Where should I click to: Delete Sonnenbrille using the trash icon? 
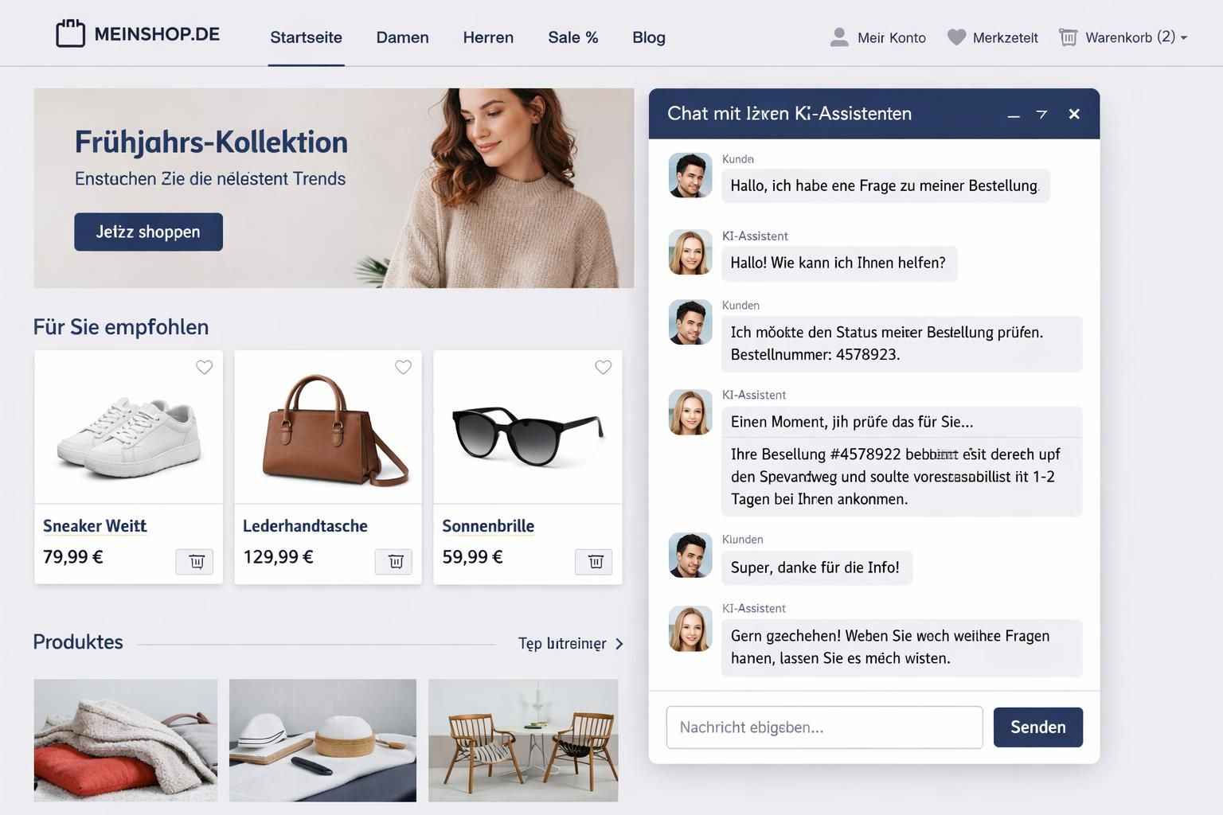[595, 561]
